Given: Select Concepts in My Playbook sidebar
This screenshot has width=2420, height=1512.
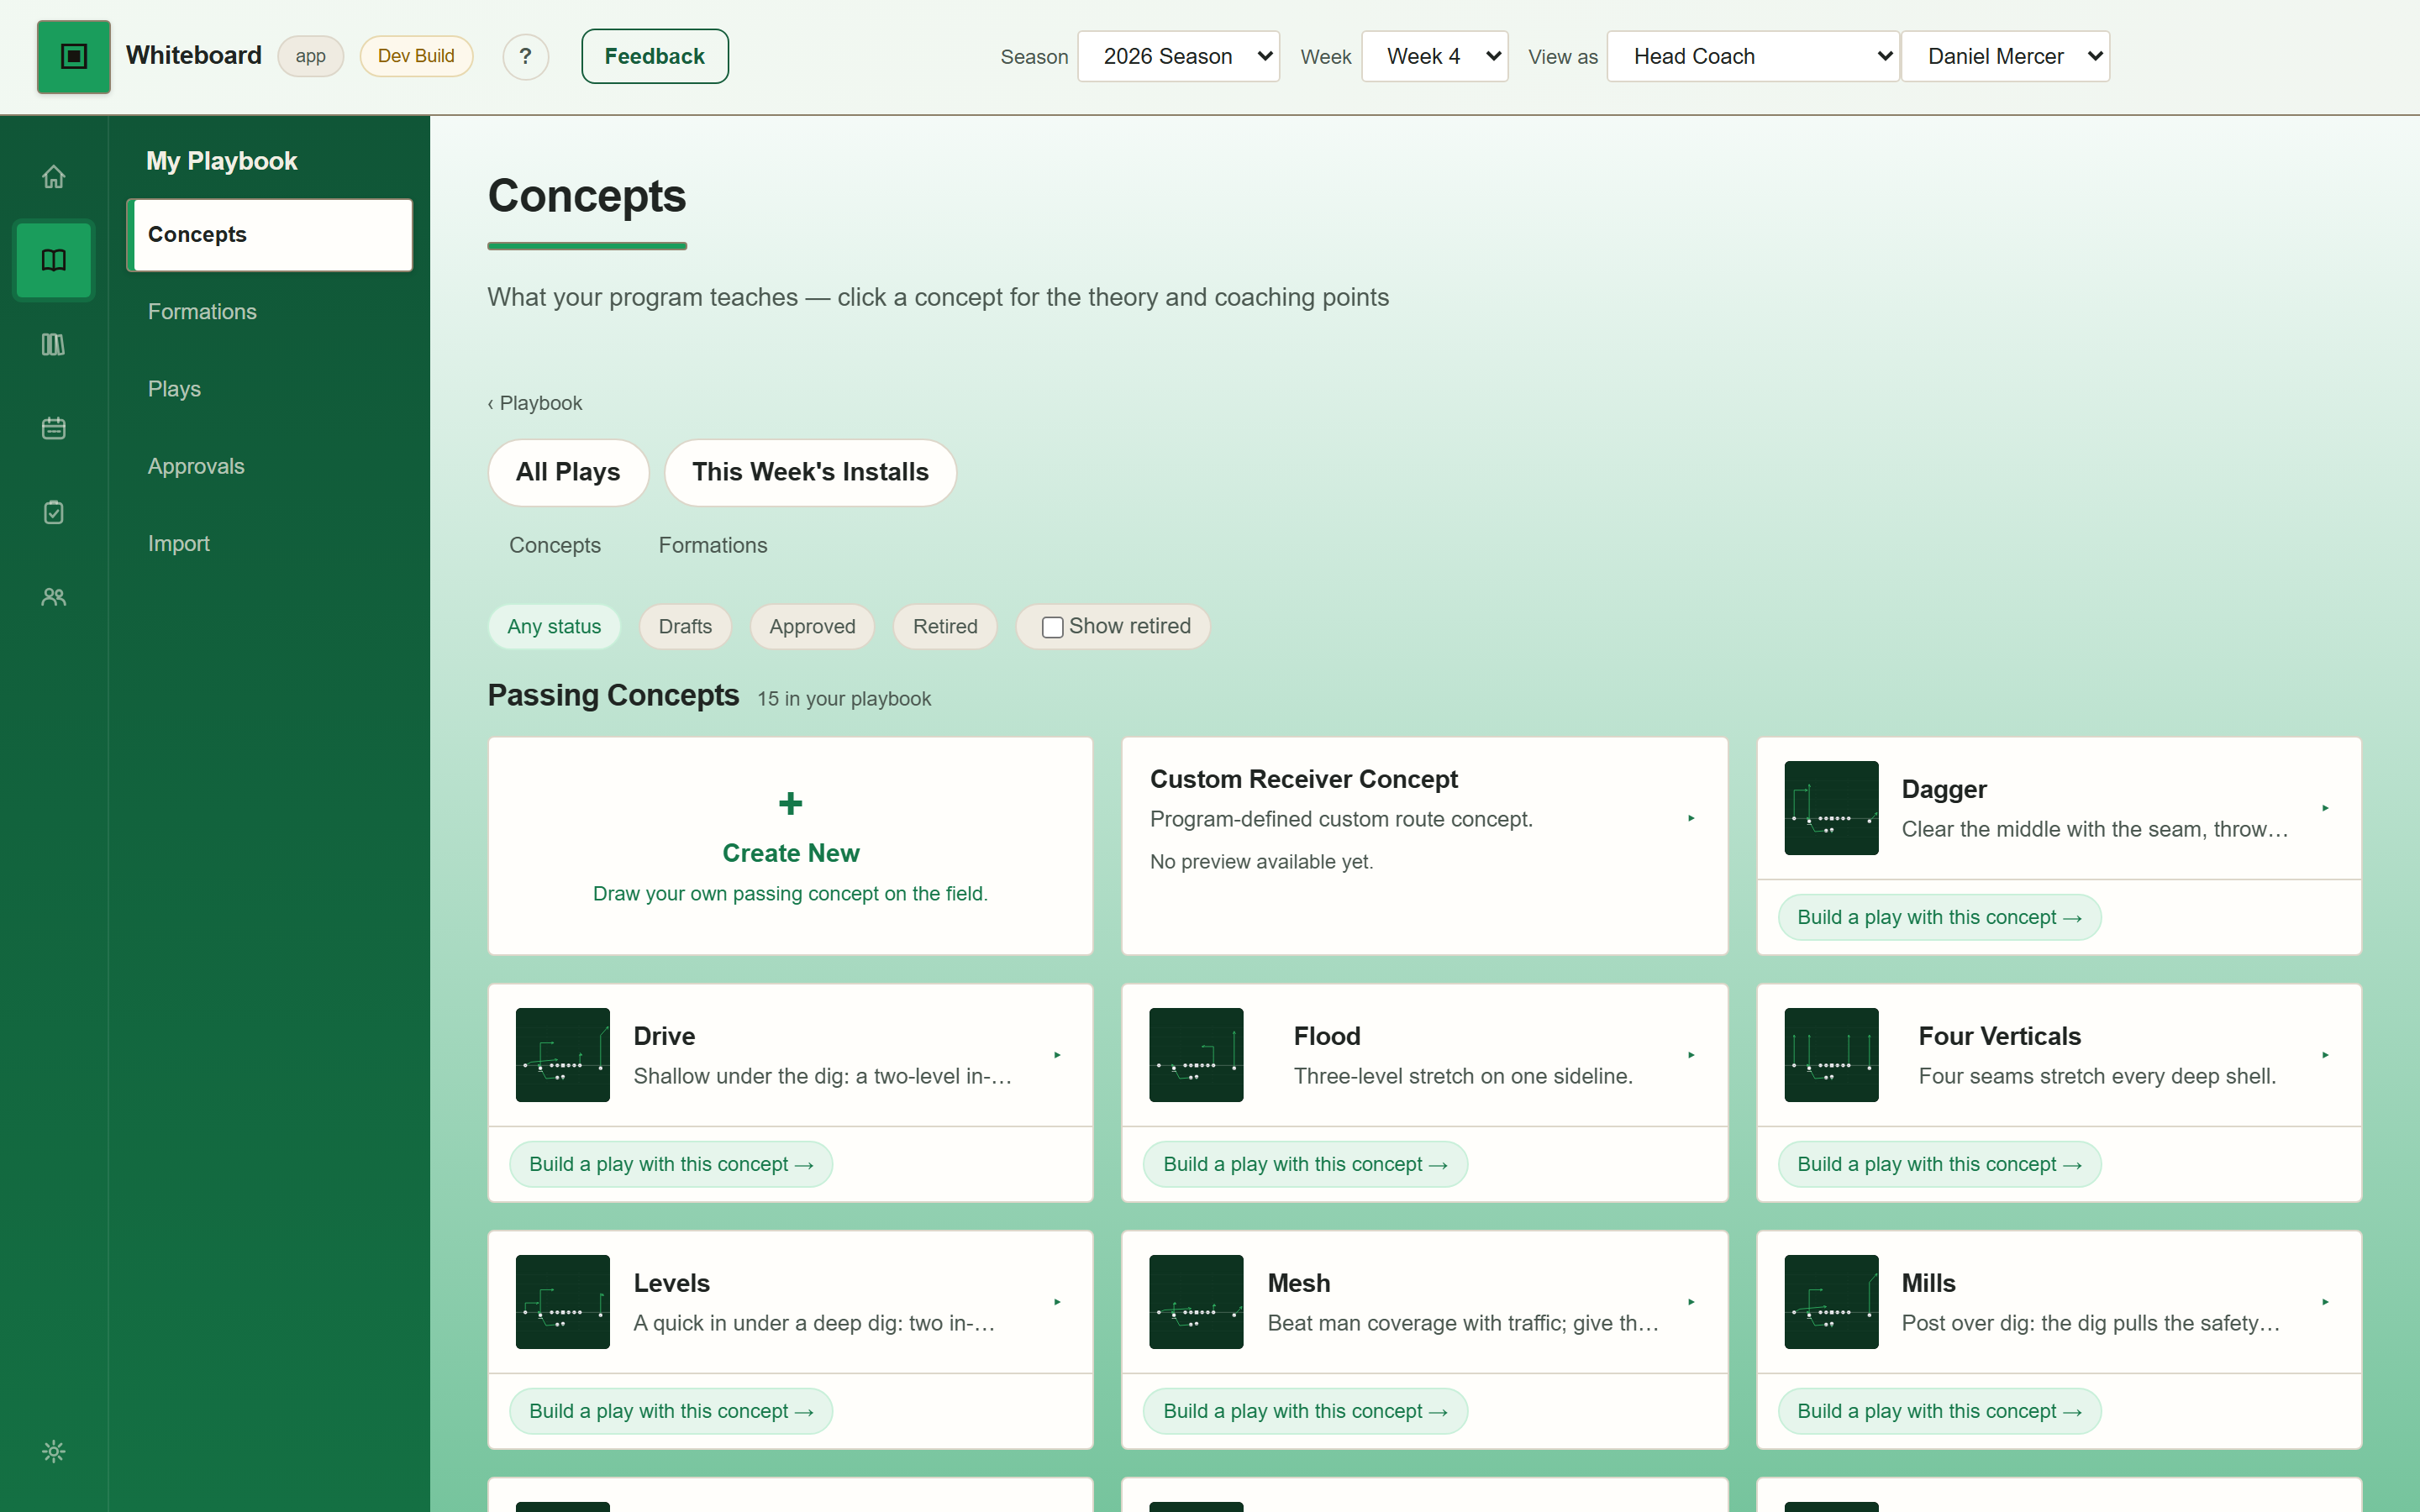Looking at the screenshot, I should [270, 235].
